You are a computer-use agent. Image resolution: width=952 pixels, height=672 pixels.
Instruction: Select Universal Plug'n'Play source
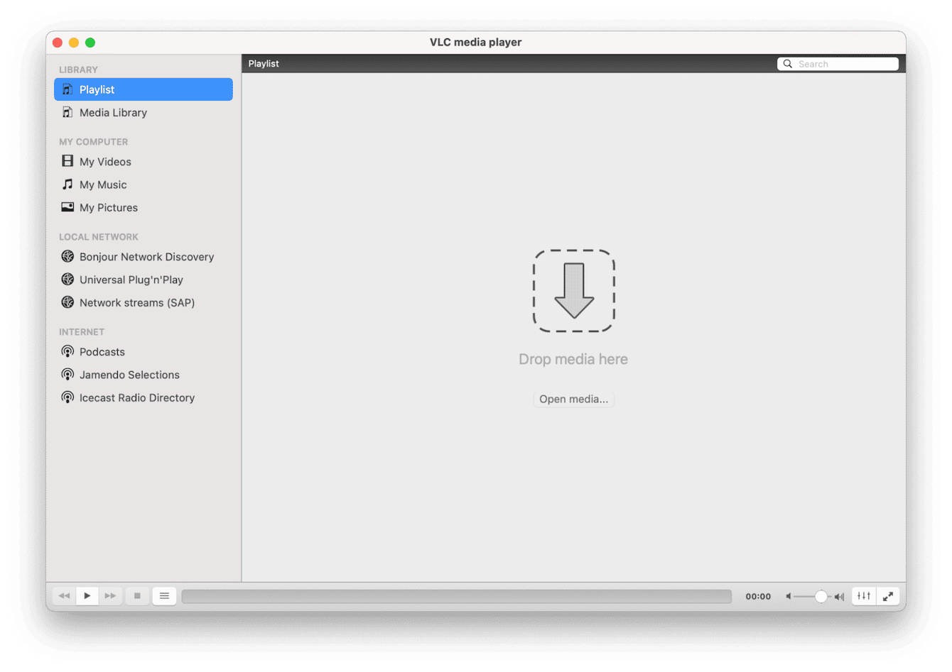tap(131, 280)
